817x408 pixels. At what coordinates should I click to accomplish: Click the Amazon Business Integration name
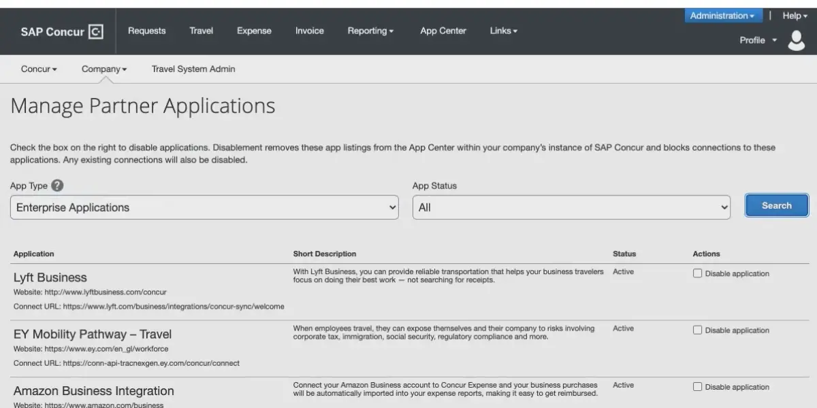pos(94,390)
